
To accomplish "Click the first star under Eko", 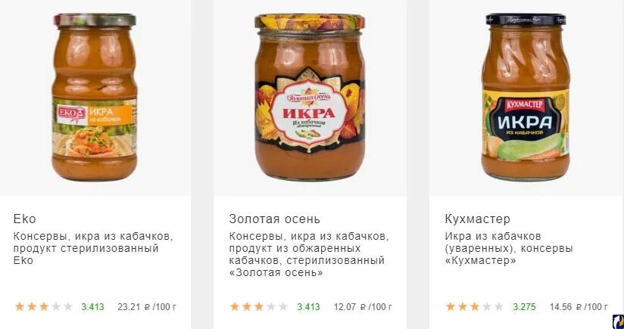I will click(x=20, y=307).
